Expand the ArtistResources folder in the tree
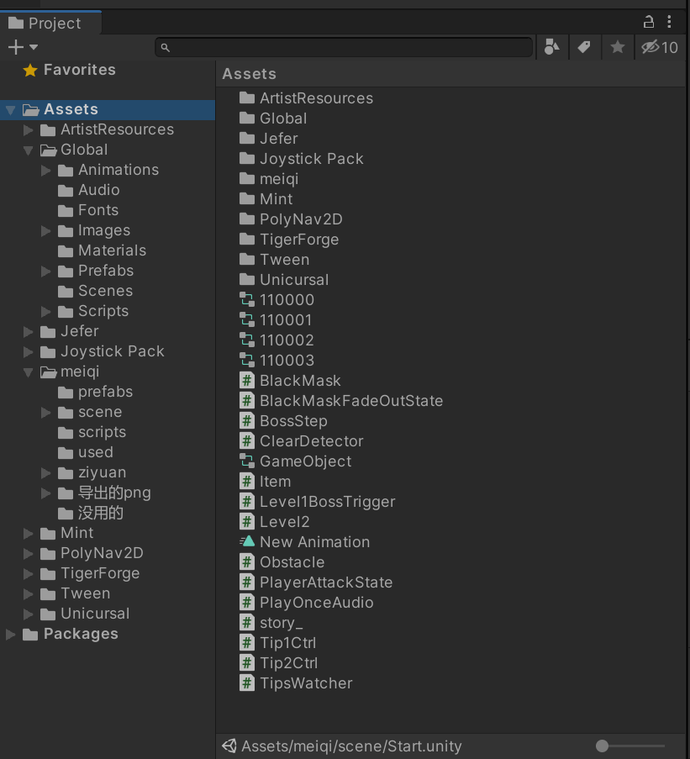690x759 pixels. (28, 129)
